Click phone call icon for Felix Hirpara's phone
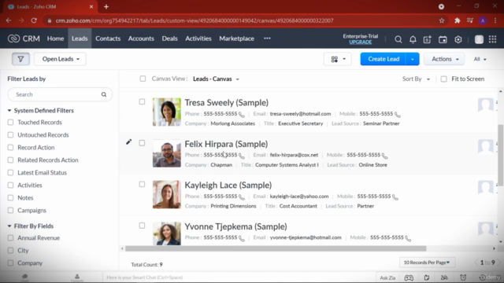 click(x=242, y=156)
